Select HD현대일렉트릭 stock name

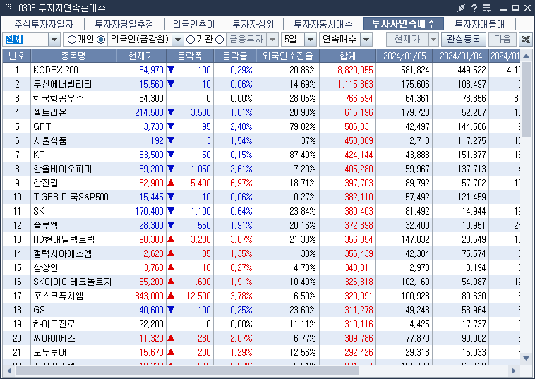click(x=64, y=239)
